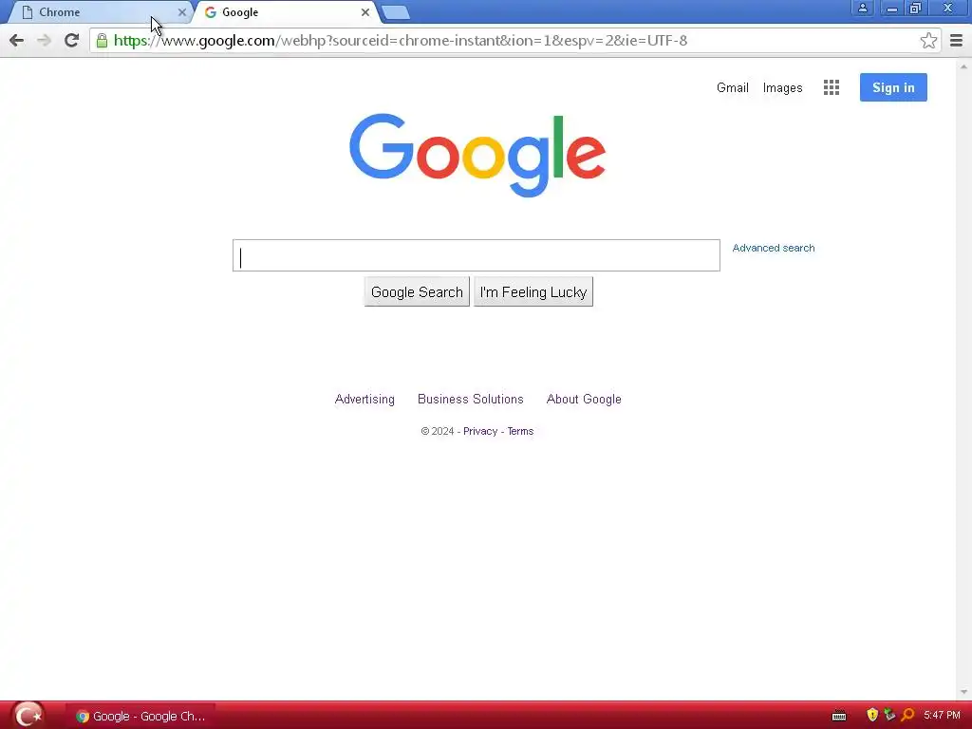Open the Chrome hamburger menu
972x729 pixels.
957,41
